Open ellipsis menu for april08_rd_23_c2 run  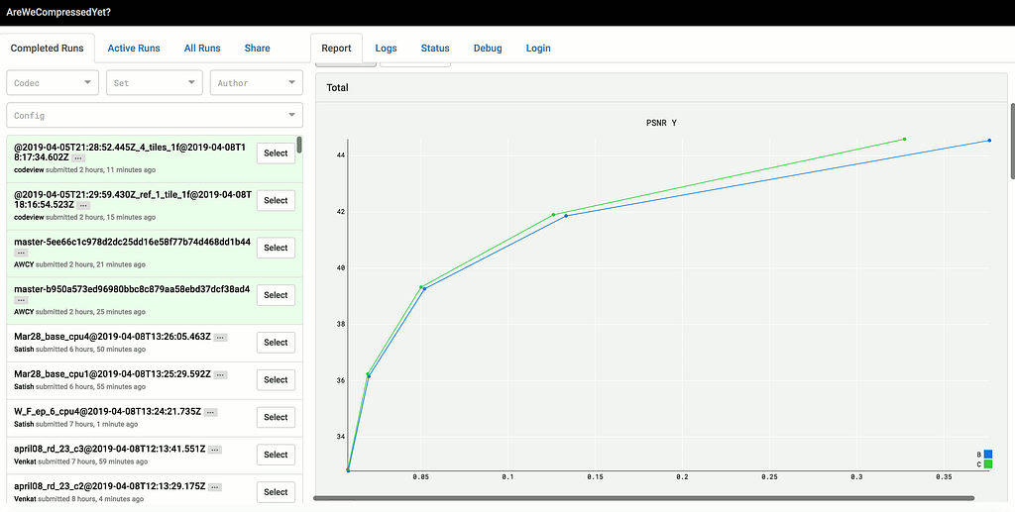(215, 487)
